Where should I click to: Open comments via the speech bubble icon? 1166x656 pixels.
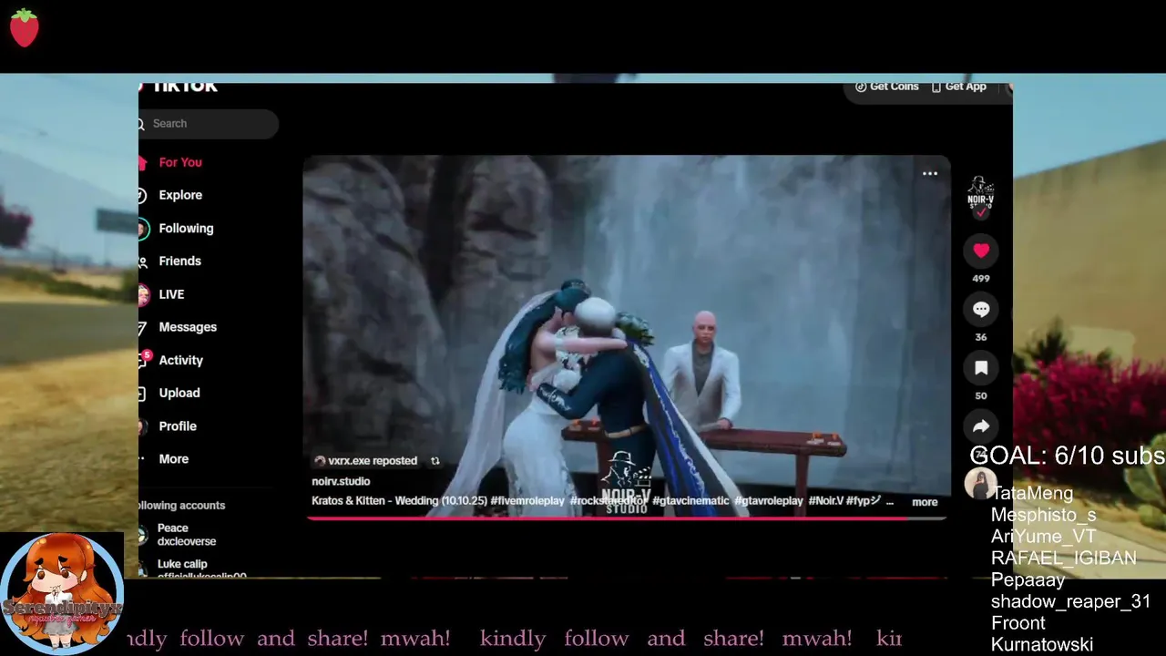click(x=981, y=310)
